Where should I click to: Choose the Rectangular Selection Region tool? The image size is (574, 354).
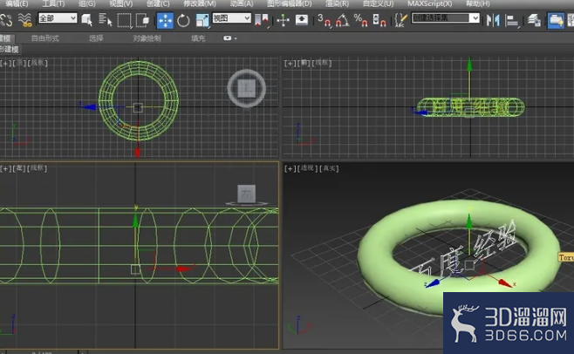click(x=124, y=20)
